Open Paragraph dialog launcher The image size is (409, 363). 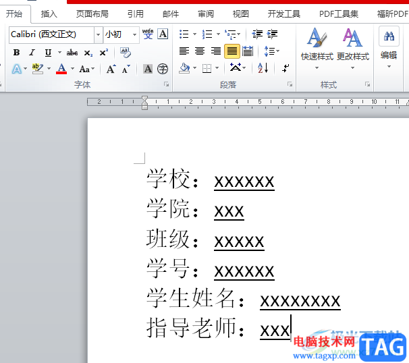pos(290,84)
